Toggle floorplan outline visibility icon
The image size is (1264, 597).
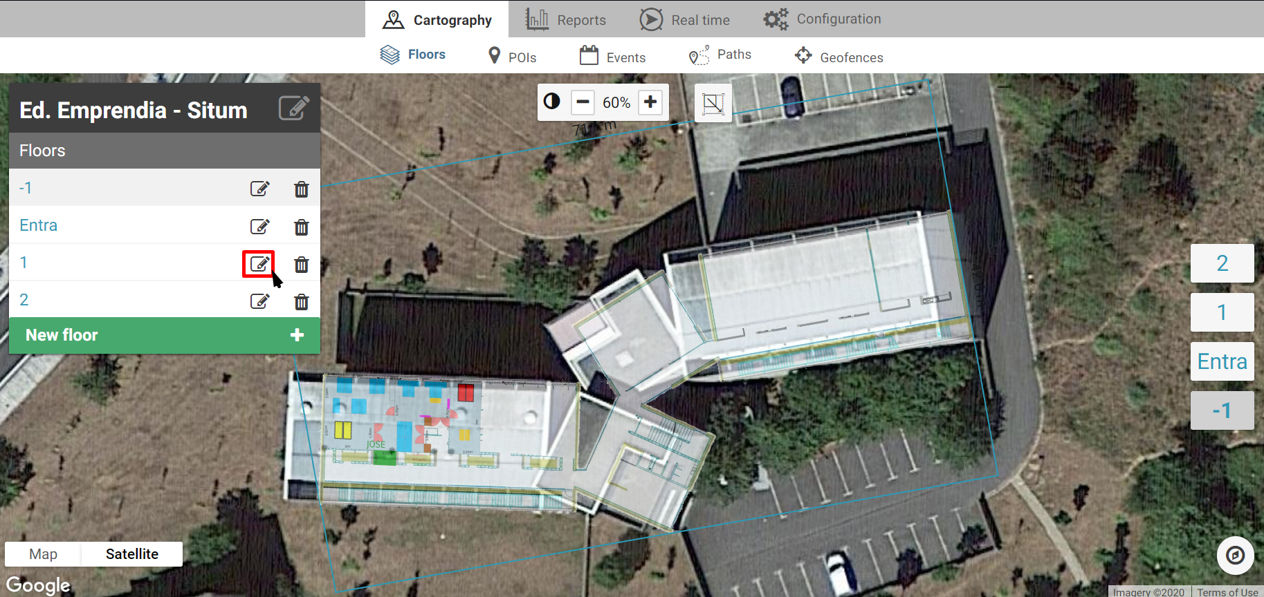[x=713, y=104]
